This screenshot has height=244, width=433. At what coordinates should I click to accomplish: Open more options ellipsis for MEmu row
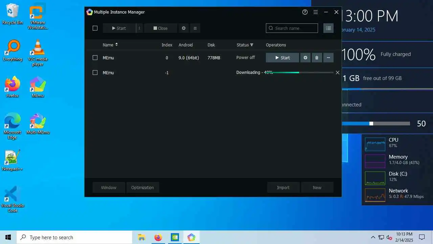click(328, 58)
